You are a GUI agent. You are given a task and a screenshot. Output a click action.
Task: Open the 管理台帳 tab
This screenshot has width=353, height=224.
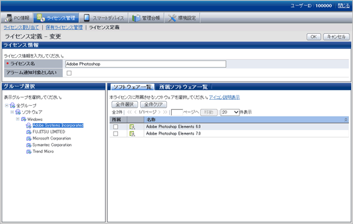146,18
